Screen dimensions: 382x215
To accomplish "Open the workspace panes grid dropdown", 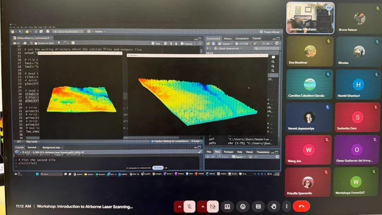I will point(89,31).
